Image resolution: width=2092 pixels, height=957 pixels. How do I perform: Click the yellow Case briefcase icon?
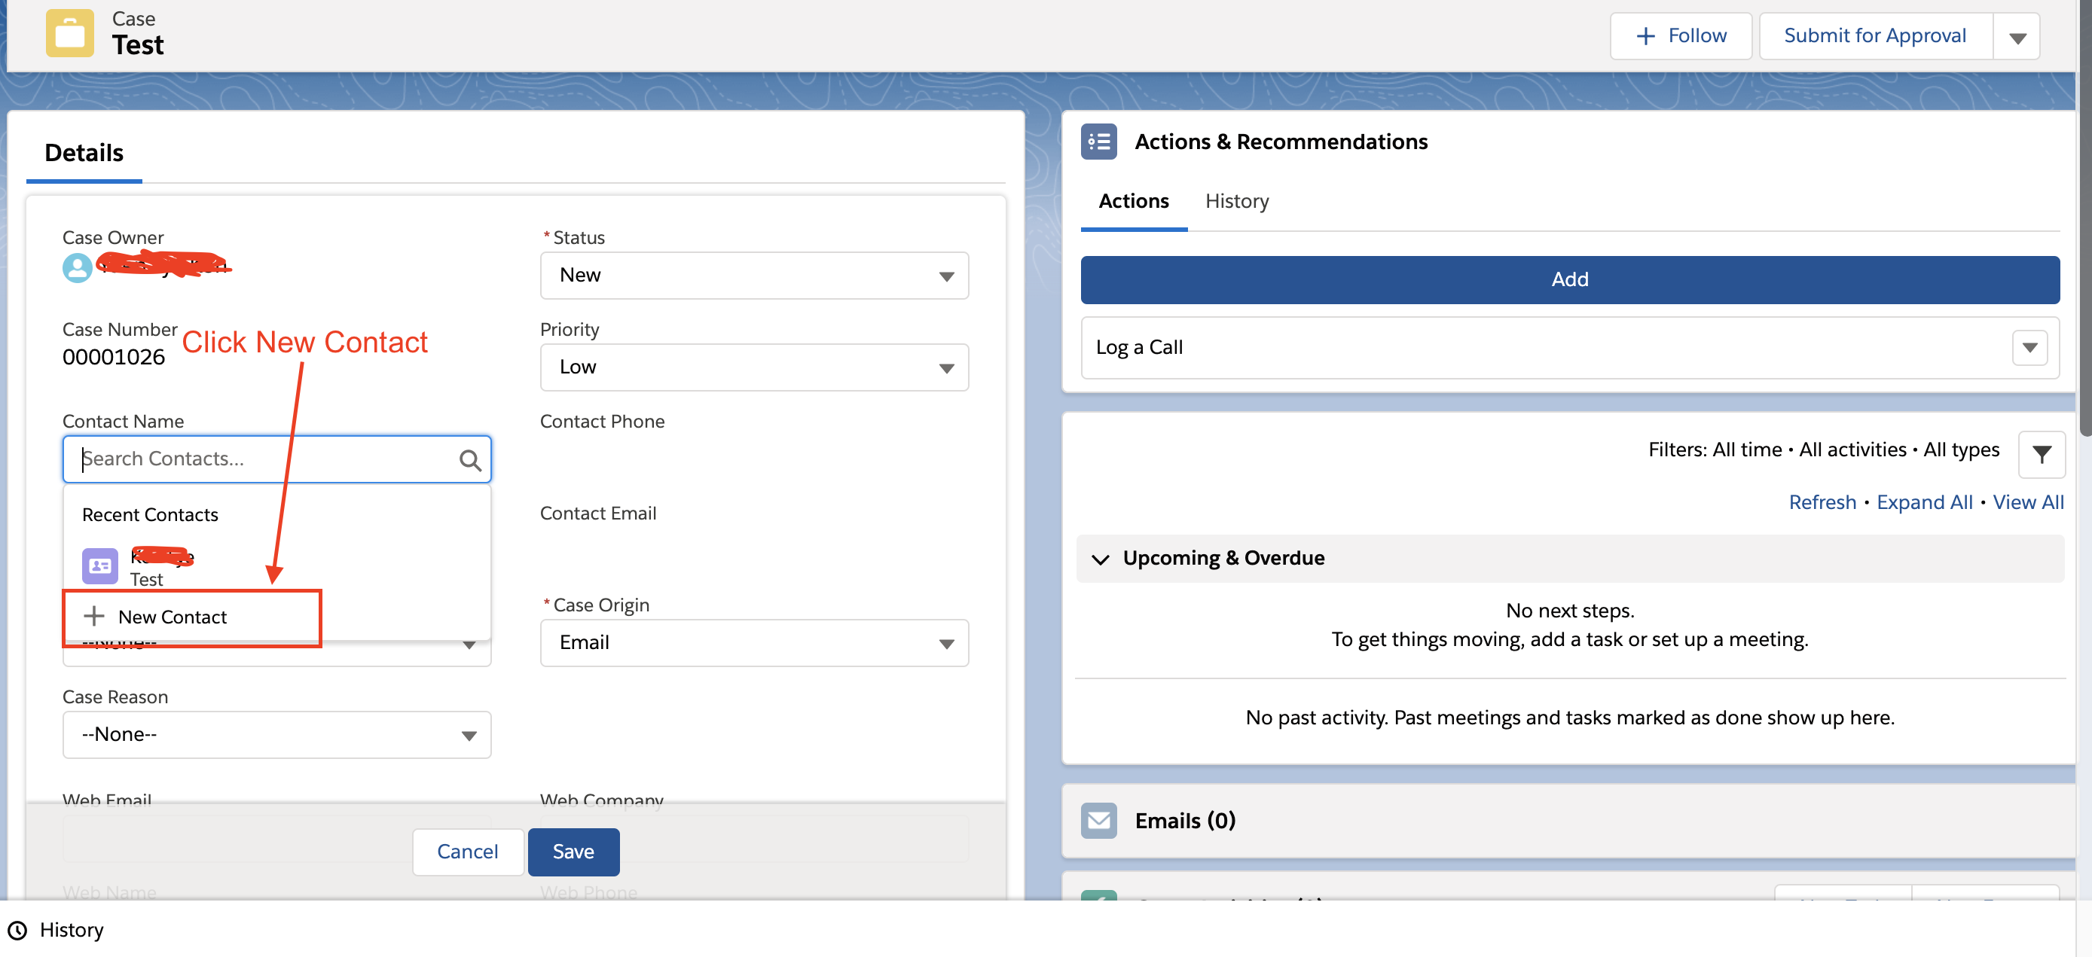click(x=70, y=33)
